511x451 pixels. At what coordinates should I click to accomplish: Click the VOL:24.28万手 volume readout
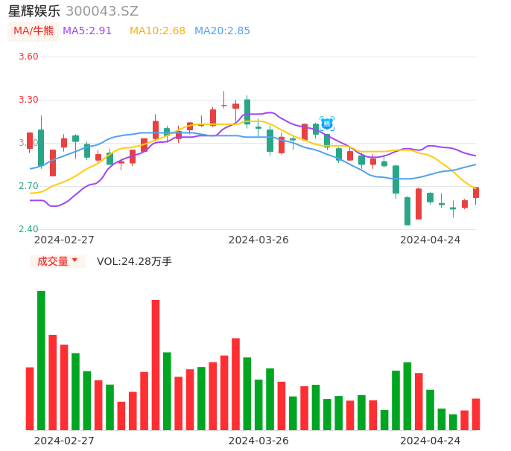tap(134, 261)
